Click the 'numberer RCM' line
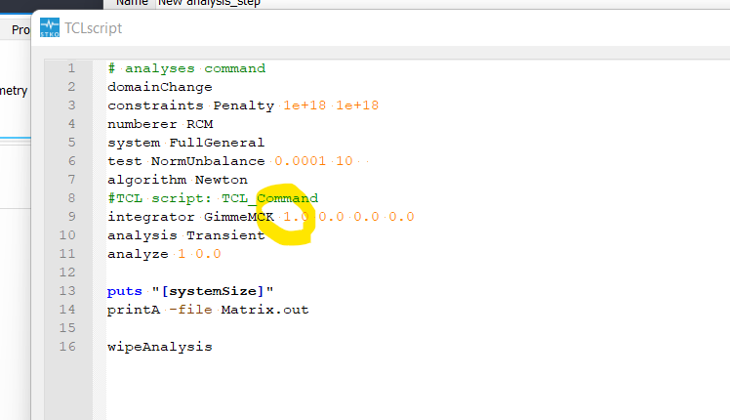 click(160, 124)
